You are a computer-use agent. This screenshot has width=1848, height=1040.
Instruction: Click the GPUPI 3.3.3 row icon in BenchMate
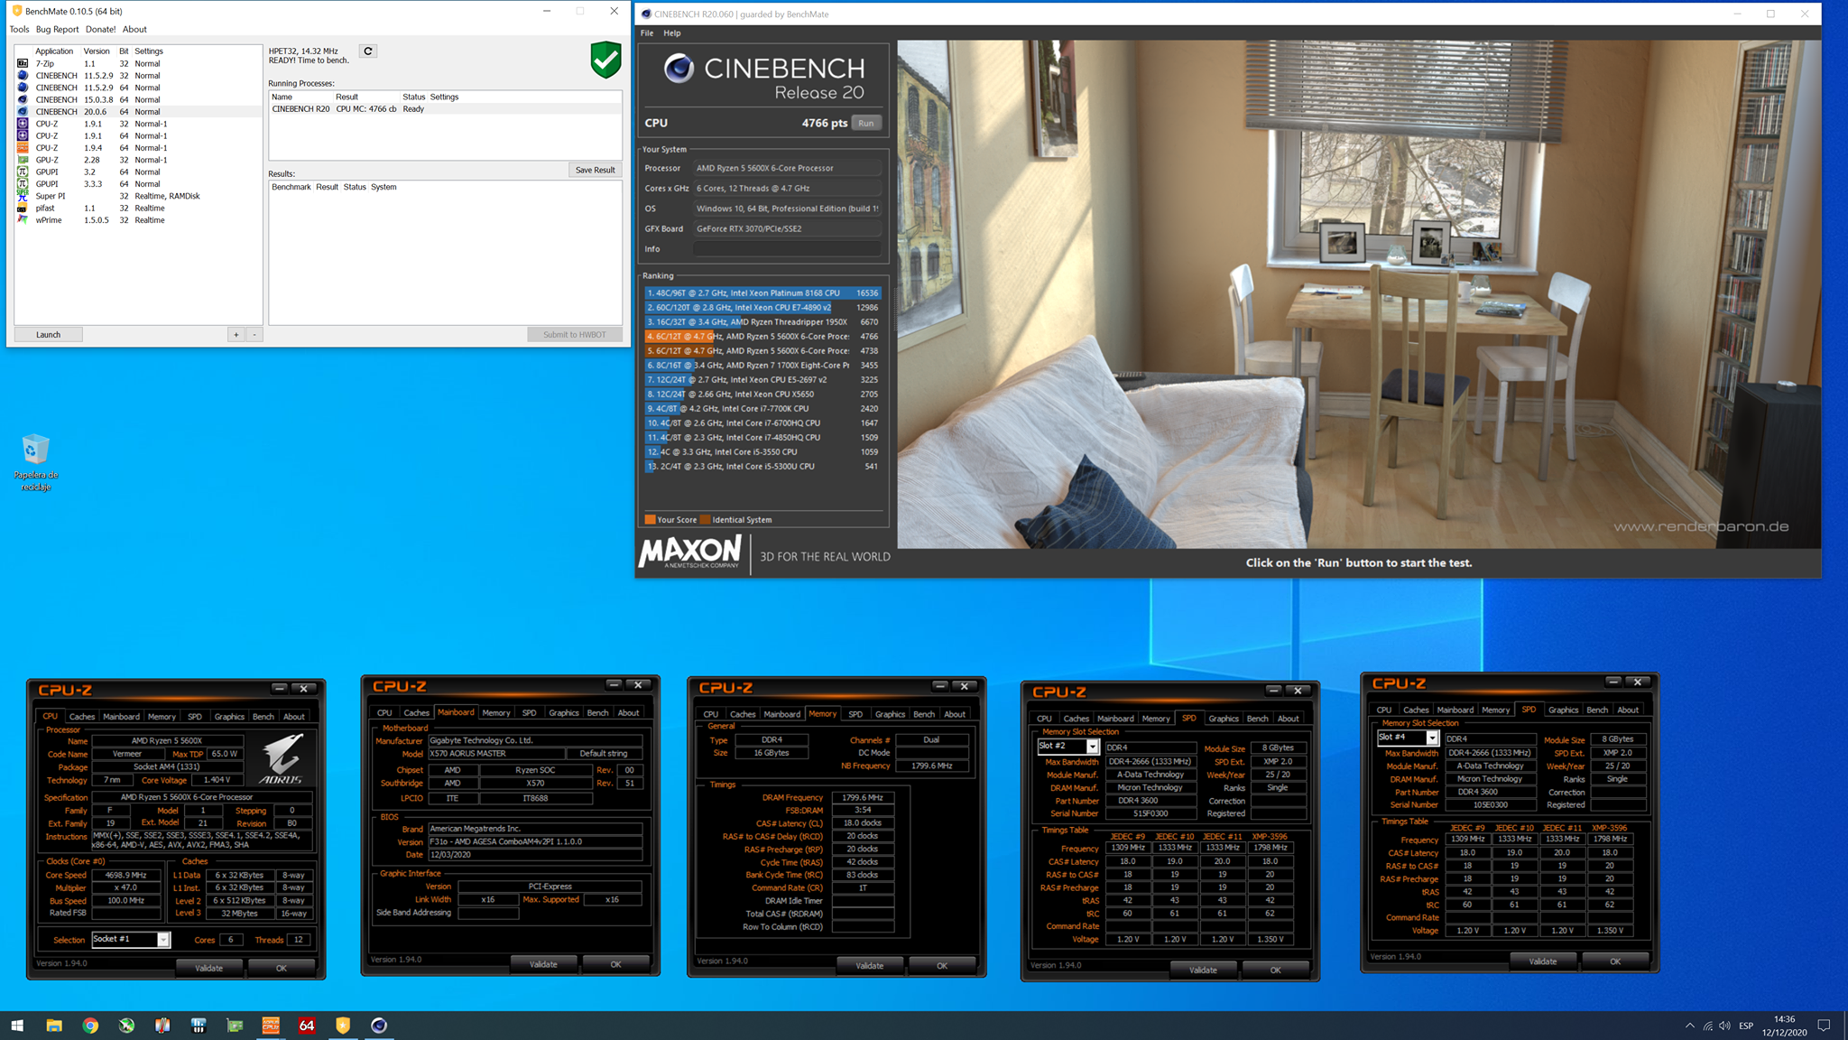coord(23,183)
